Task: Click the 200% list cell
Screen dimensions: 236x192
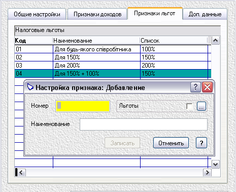Action: coord(174,66)
